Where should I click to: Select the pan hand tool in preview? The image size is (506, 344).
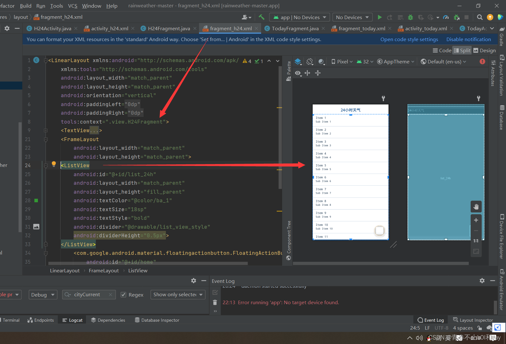(x=476, y=207)
